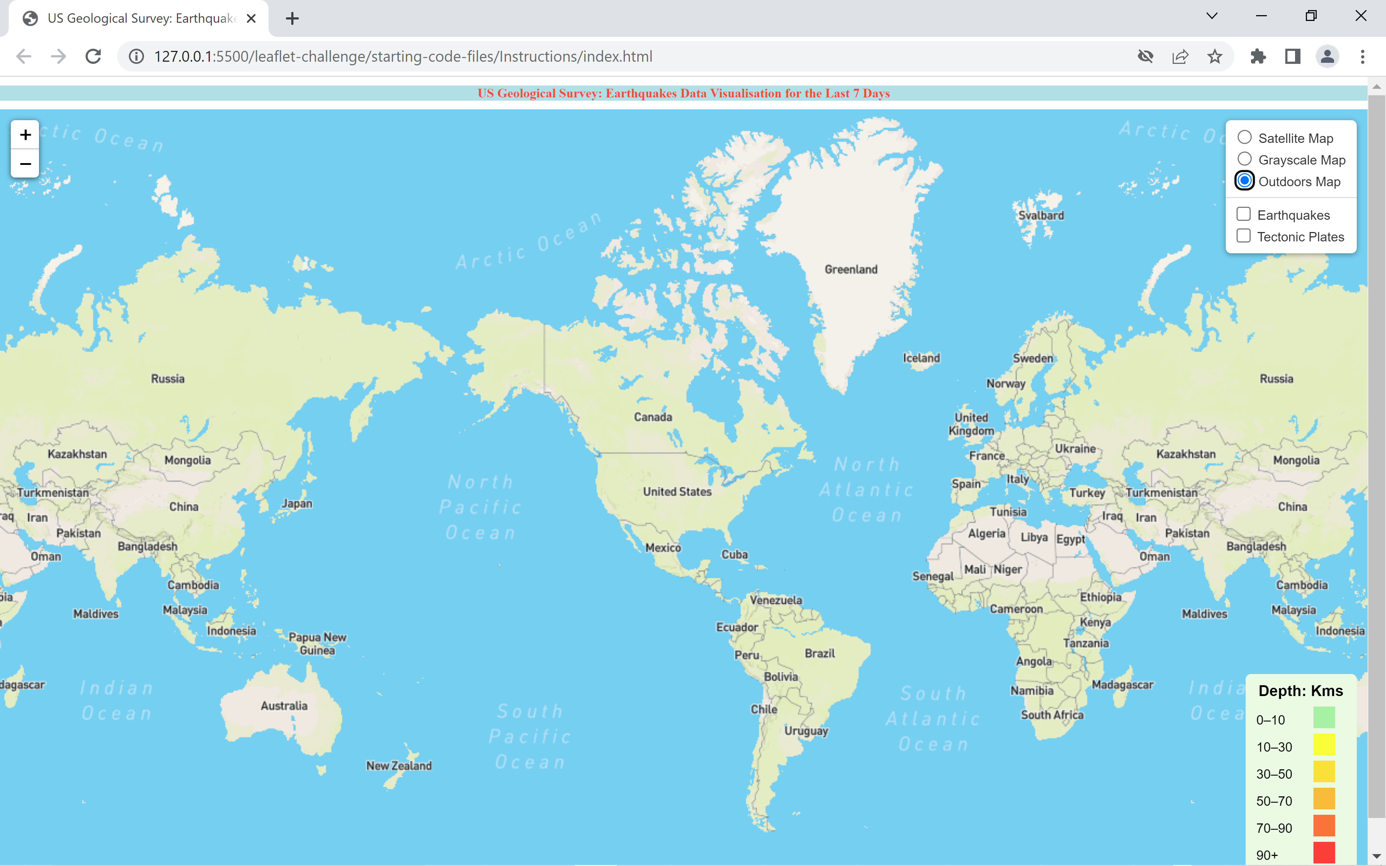View site information icon in address bar
The width and height of the screenshot is (1386, 866).
[x=136, y=56]
